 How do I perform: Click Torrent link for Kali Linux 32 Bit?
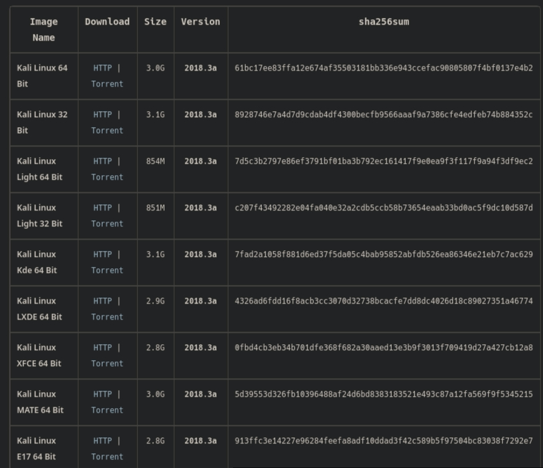pos(107,130)
